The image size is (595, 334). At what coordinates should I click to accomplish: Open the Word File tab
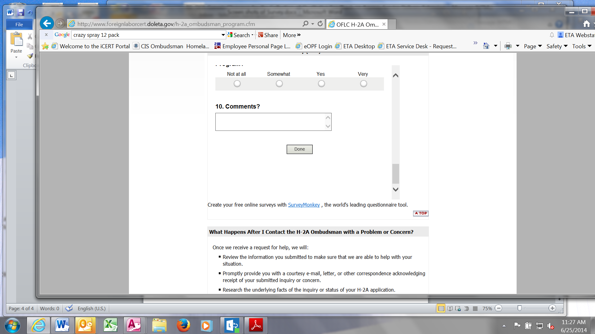[19, 24]
